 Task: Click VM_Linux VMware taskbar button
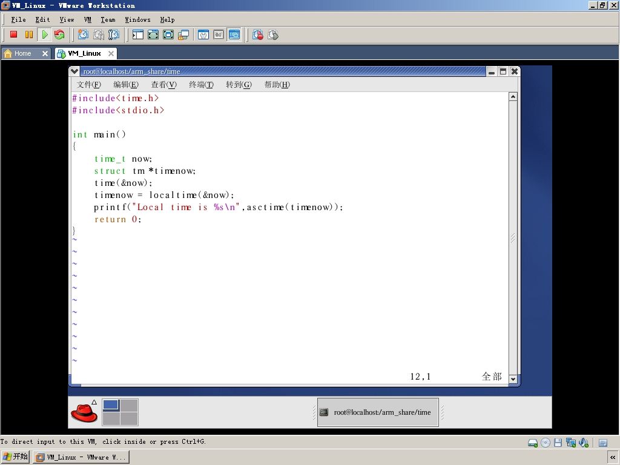point(81,458)
